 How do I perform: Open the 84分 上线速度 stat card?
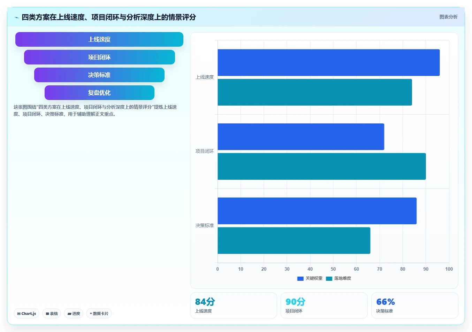click(x=234, y=305)
